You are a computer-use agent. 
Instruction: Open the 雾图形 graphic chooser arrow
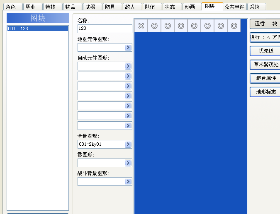coord(128,163)
